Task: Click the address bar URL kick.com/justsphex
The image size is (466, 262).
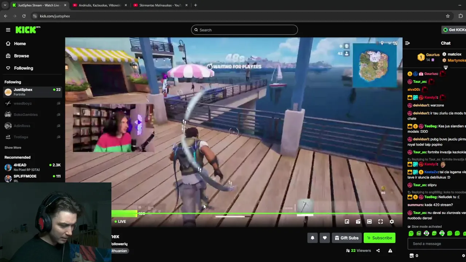Action: point(55,16)
